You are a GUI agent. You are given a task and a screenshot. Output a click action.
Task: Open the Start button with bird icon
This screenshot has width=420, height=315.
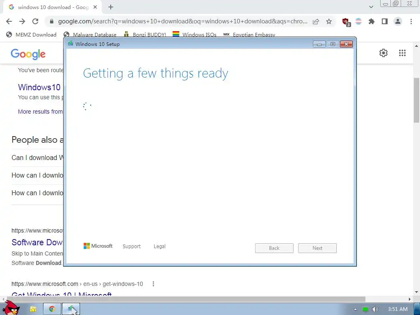(12, 308)
